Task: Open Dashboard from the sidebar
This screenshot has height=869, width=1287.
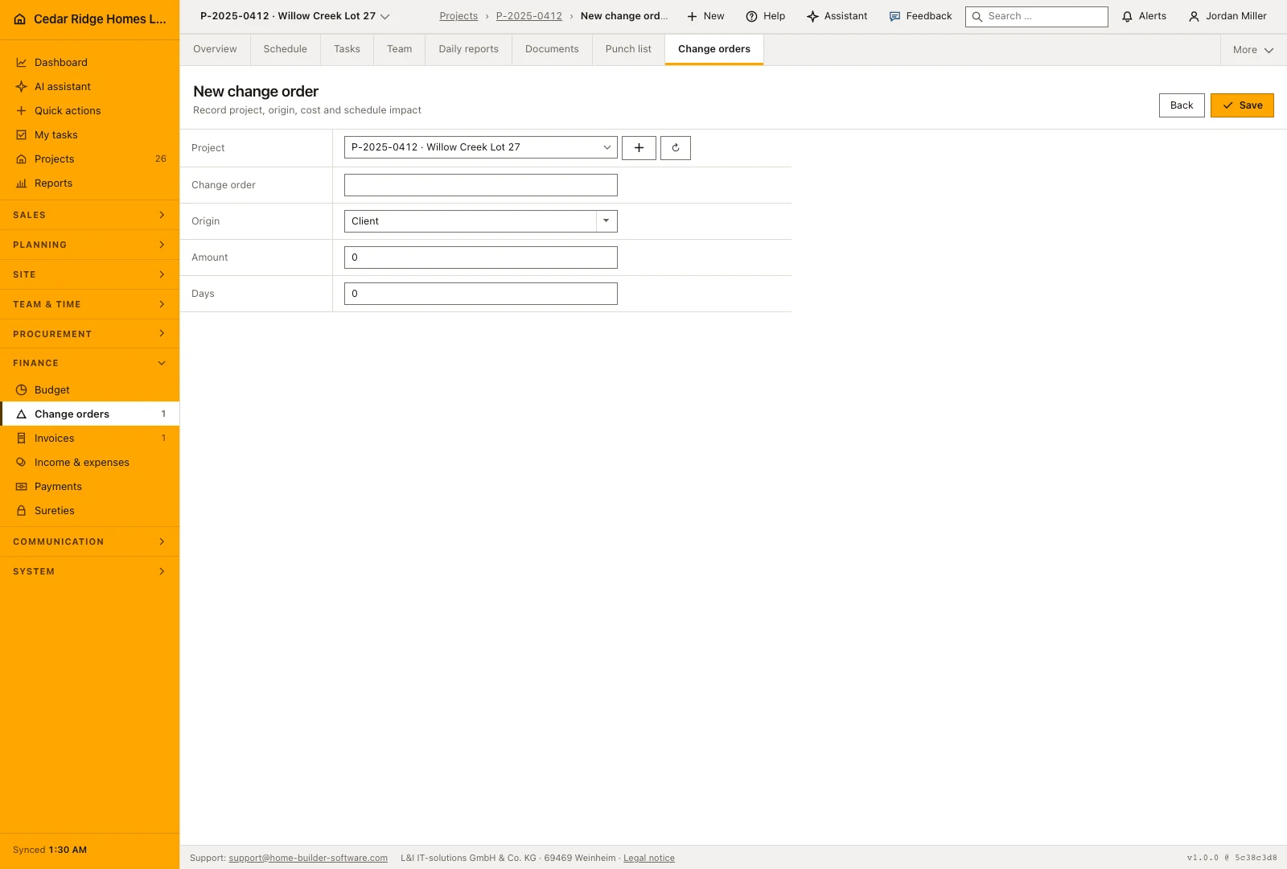Action: 89,62
